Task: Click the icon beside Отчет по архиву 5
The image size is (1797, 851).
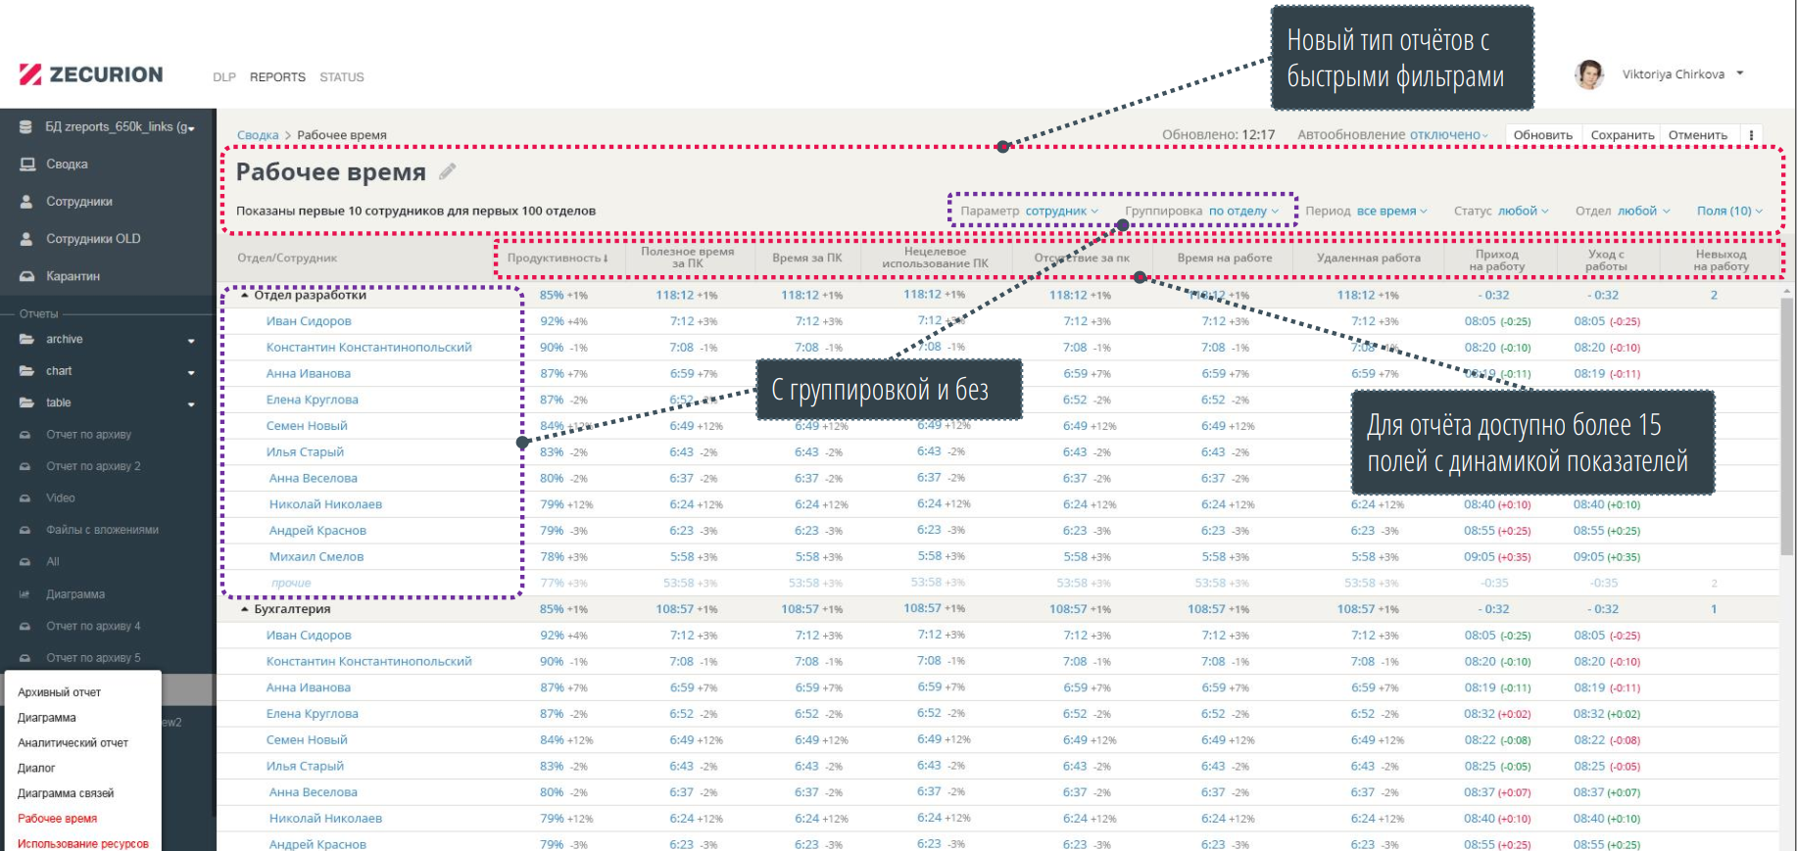Action: [25, 658]
